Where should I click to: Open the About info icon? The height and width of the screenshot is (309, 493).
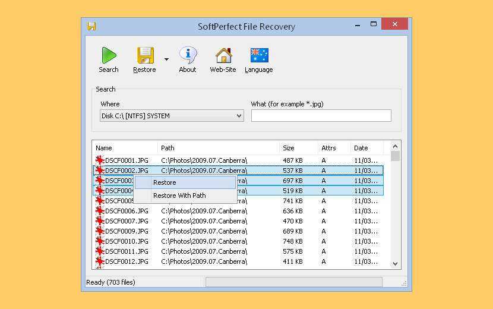188,55
